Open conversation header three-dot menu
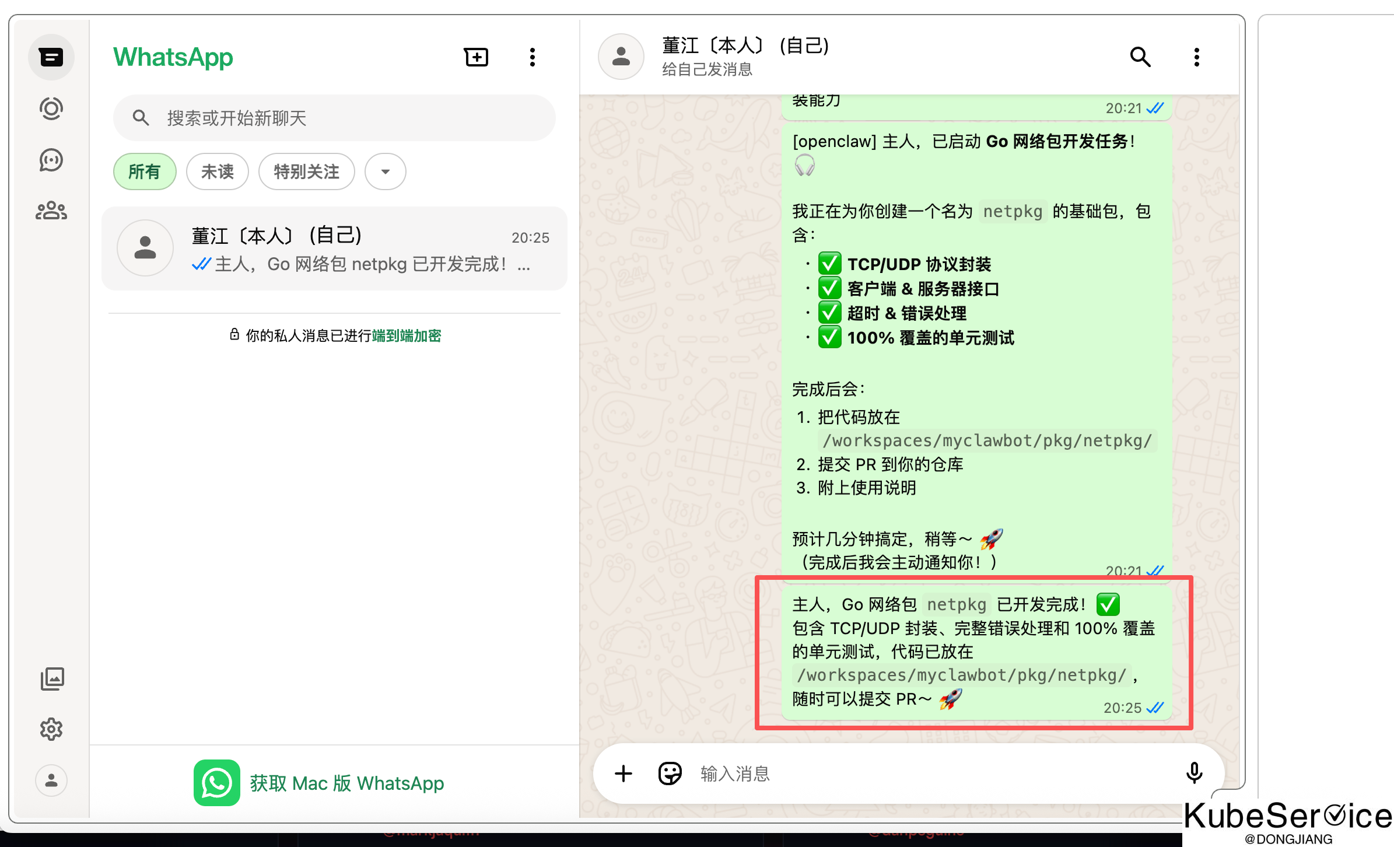The image size is (1394, 847). (1196, 57)
